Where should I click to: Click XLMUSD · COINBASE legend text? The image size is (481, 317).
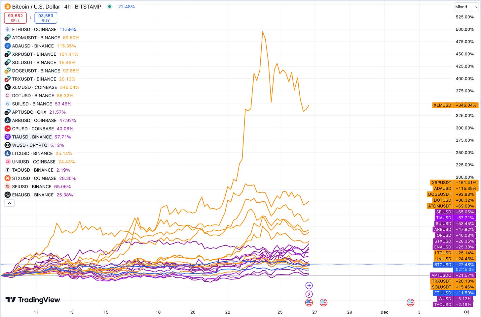pyautogui.click(x=35, y=87)
